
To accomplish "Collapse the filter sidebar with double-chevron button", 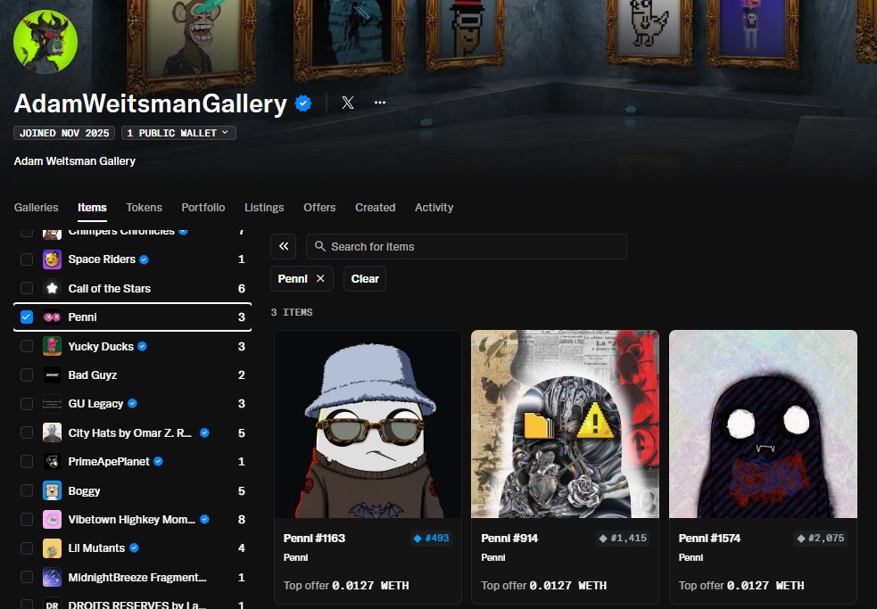I will point(284,246).
